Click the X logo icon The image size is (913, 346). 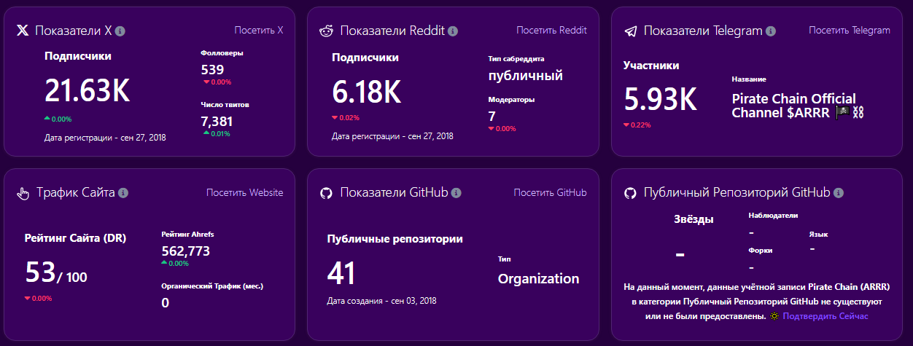coord(23,31)
